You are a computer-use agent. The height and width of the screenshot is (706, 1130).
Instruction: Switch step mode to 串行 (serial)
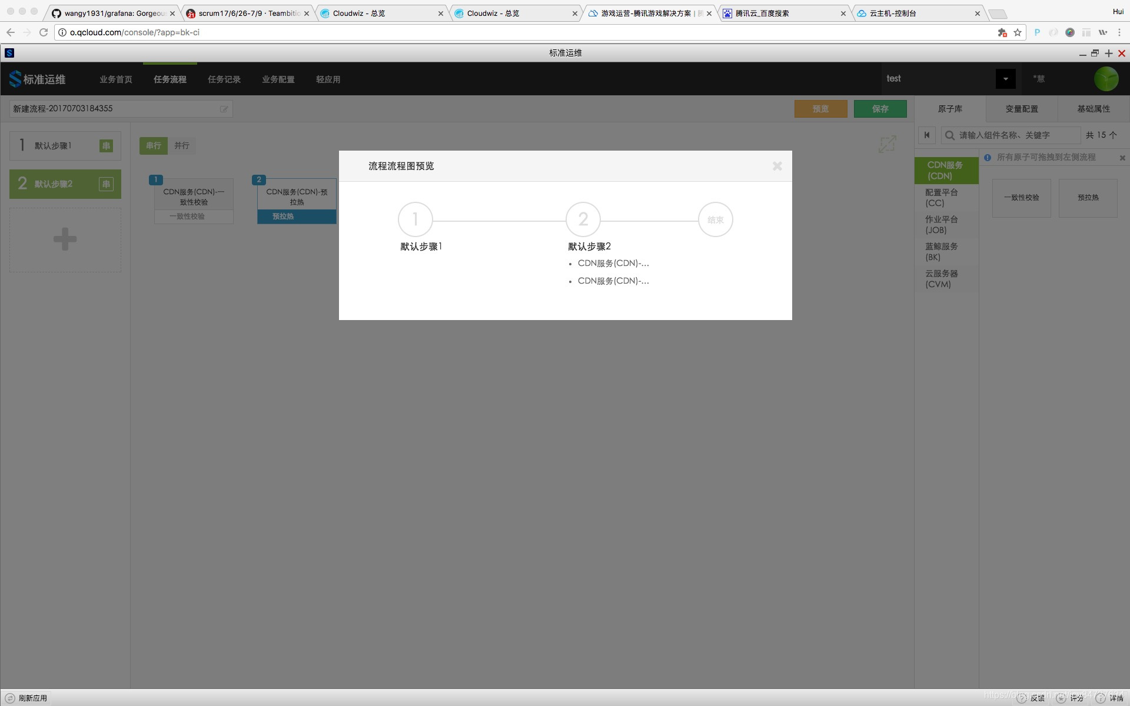tap(153, 145)
